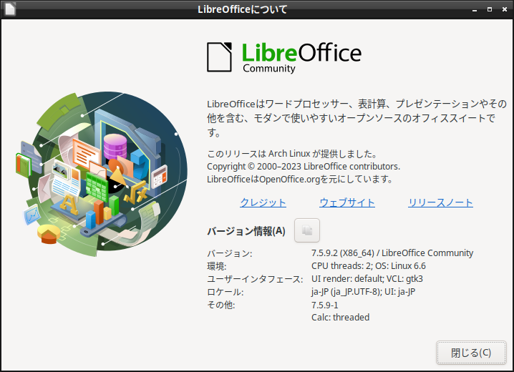Click the locale text ja-JP (ja_JP.UTF-8); UI: ja-JP

click(x=363, y=292)
